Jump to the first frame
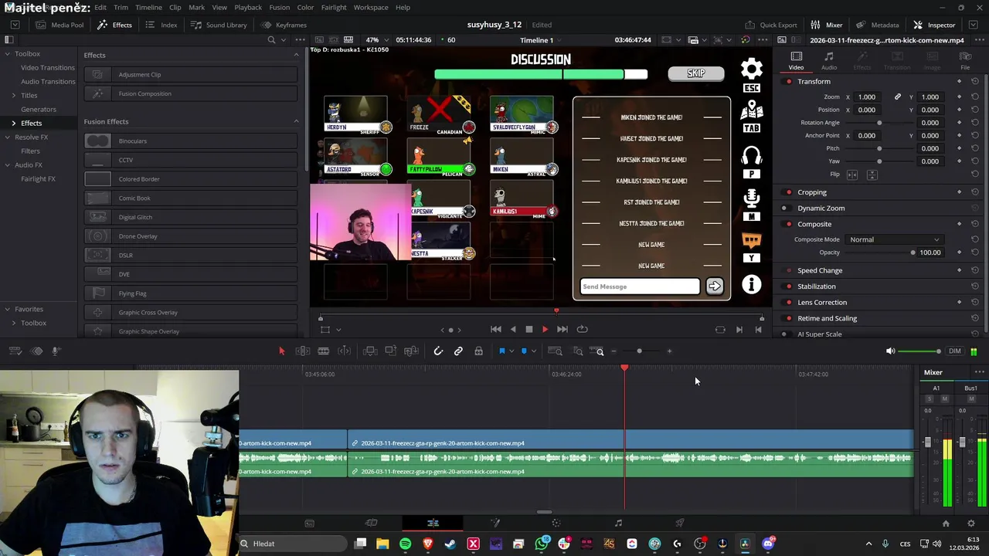 (x=496, y=329)
